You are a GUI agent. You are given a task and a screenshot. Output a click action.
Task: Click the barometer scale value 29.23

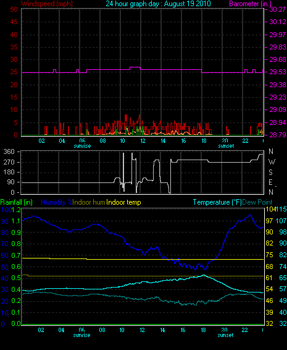(x=278, y=97)
